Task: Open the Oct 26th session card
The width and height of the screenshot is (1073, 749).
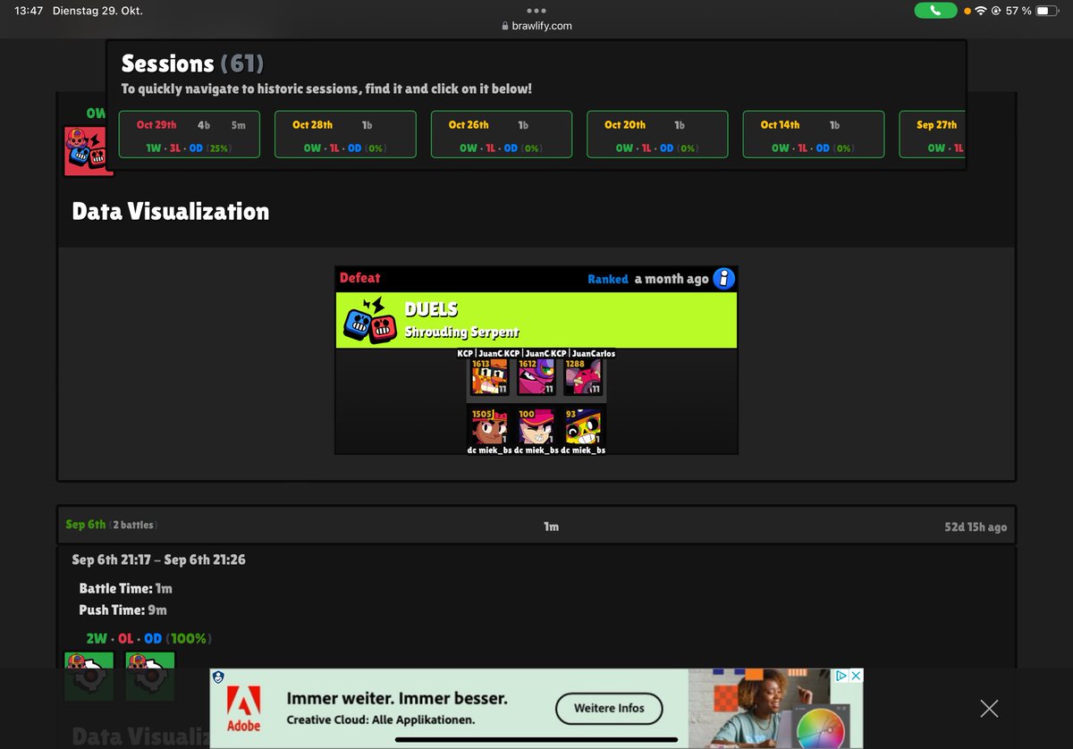Action: click(501, 135)
